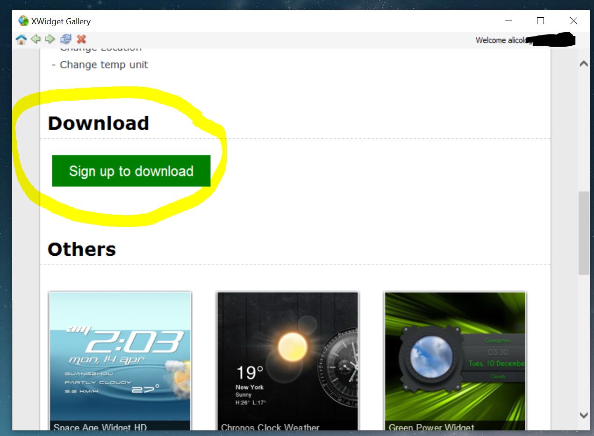Click Space Age Widget HD caption

100,427
